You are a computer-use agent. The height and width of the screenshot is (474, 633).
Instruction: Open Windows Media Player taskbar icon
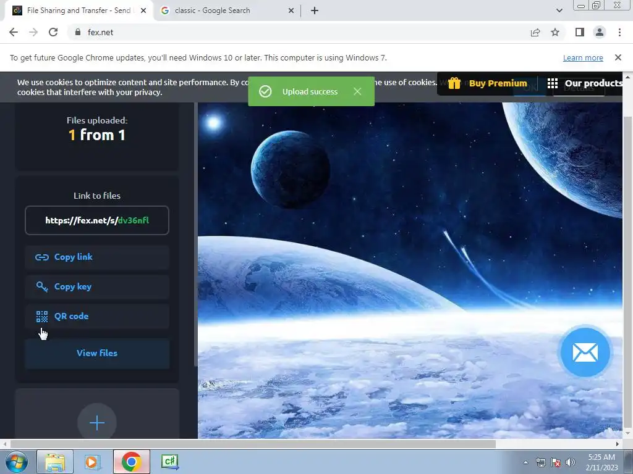click(93, 462)
